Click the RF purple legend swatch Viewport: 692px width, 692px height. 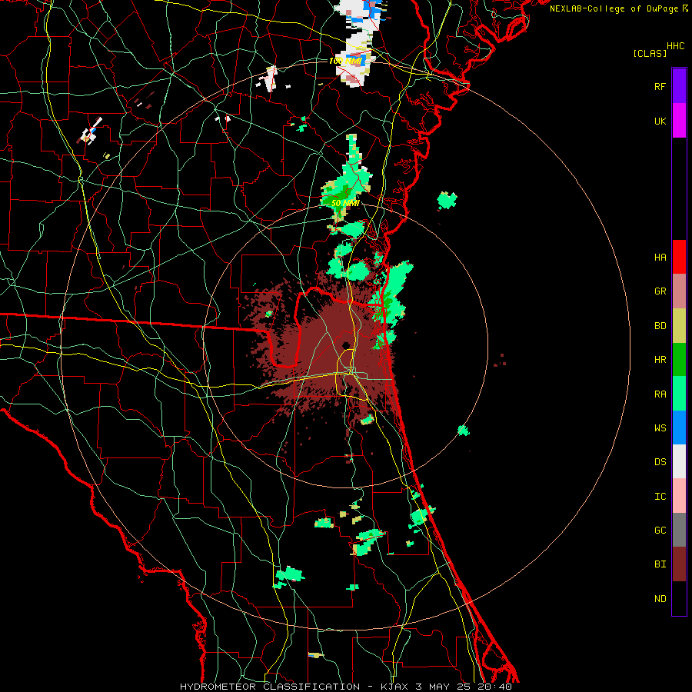click(679, 86)
